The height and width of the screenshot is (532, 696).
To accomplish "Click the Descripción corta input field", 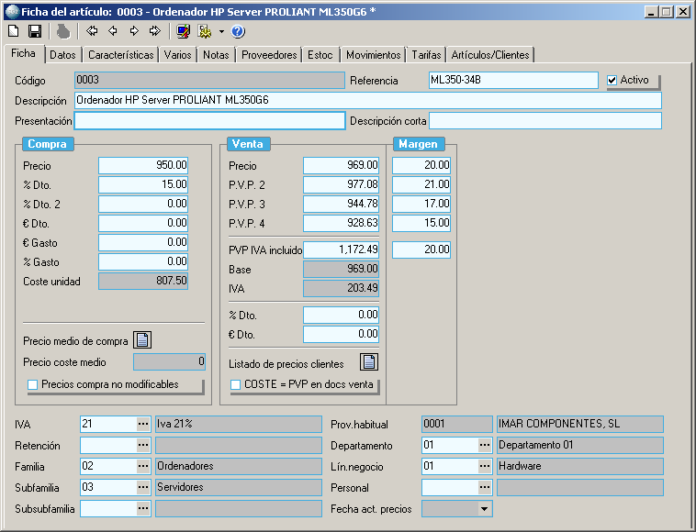I will [545, 120].
